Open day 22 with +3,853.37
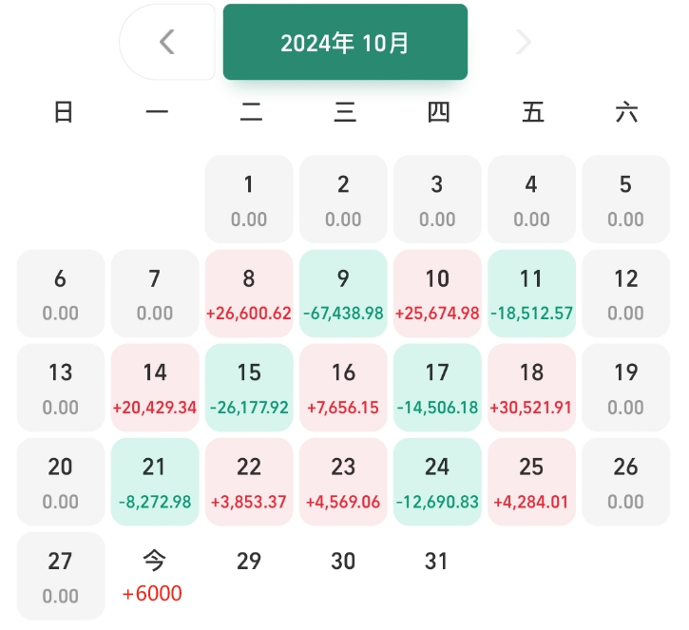689x630 pixels. [249, 482]
